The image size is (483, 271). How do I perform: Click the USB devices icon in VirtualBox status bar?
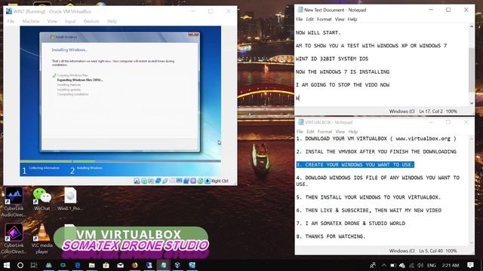click(x=165, y=181)
